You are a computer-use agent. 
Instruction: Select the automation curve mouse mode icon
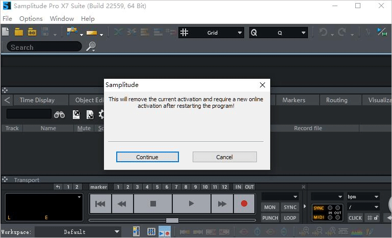72,32
